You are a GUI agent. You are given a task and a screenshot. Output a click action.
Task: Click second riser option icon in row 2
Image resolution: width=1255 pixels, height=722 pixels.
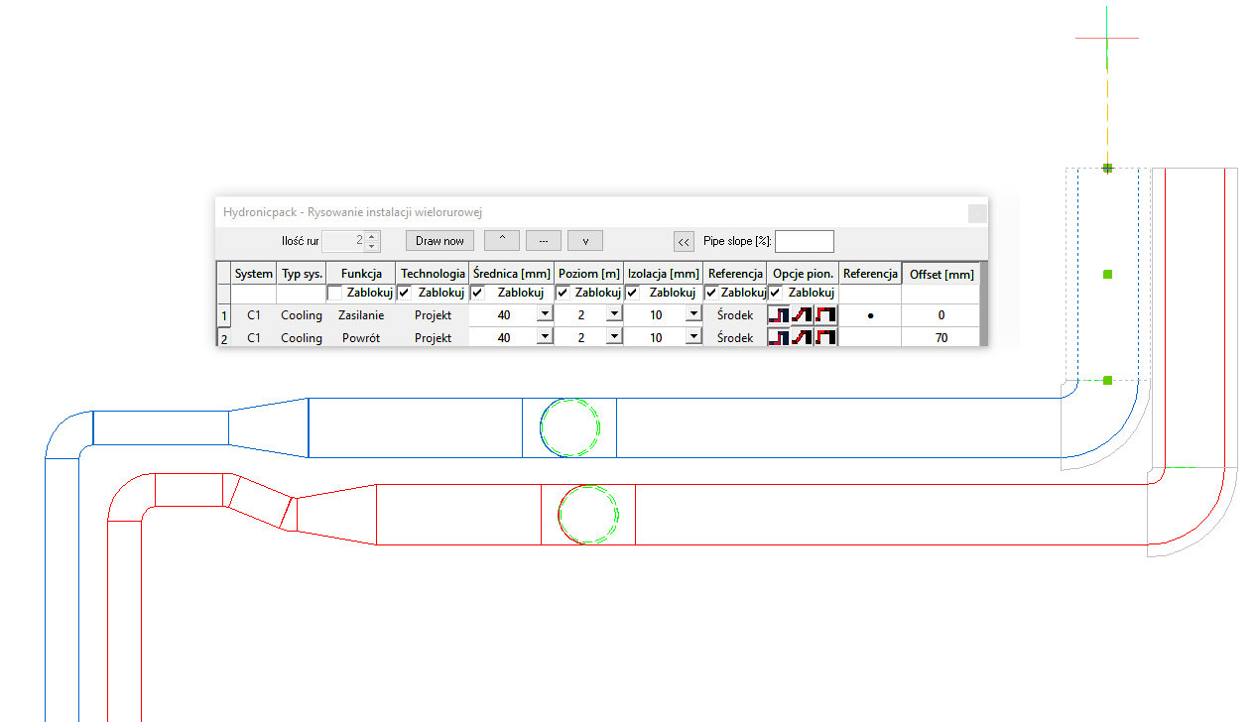point(802,338)
